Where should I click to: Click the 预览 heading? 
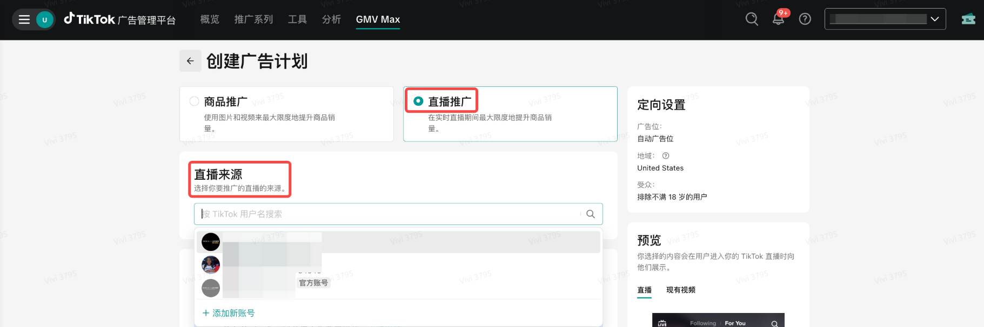649,240
